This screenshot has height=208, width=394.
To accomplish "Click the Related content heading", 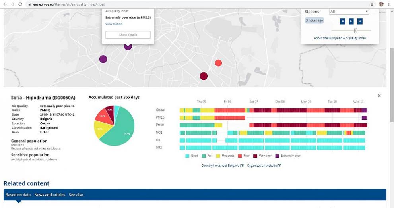I will point(26,183).
